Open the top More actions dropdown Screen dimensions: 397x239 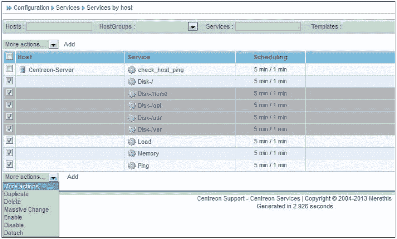[53, 45]
